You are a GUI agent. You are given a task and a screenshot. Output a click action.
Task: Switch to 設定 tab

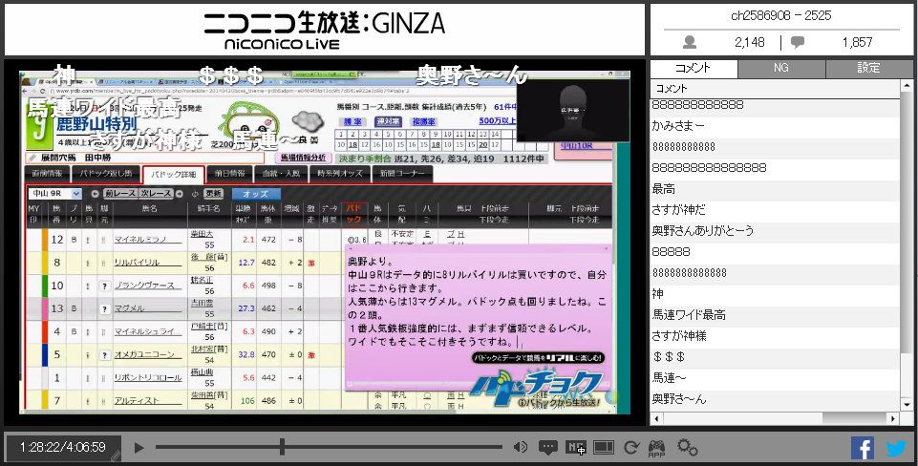coord(869,68)
